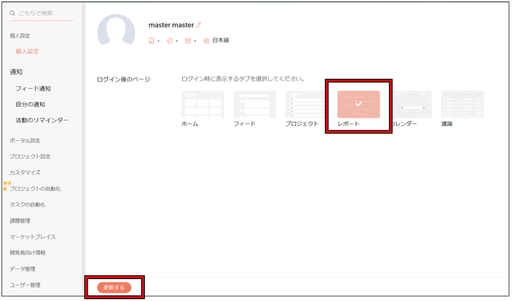512x301 pixels.
Task: Open the orange 個人設定 link
Action: (x=27, y=51)
